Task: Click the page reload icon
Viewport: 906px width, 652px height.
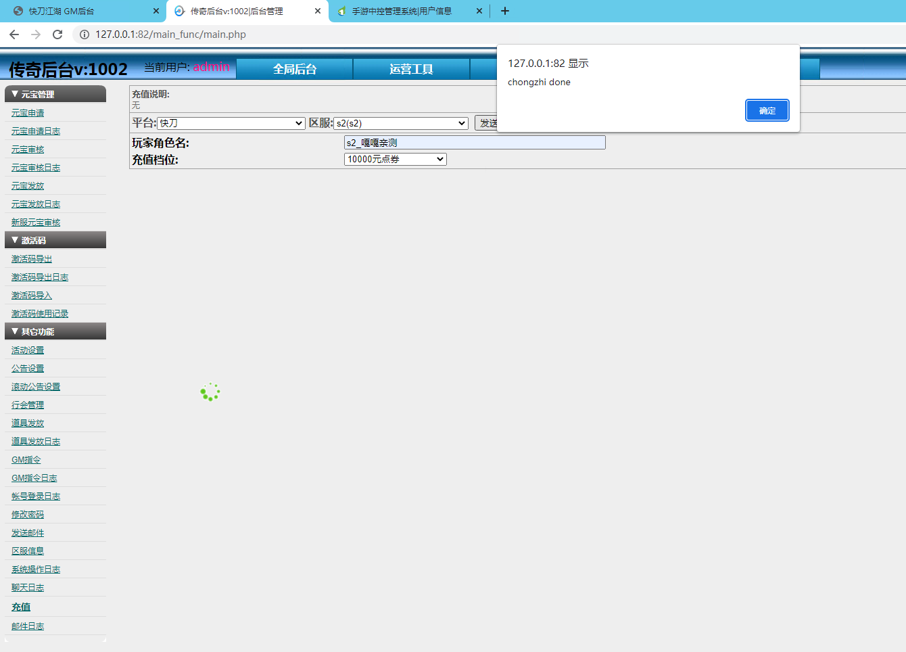Action: [x=57, y=34]
